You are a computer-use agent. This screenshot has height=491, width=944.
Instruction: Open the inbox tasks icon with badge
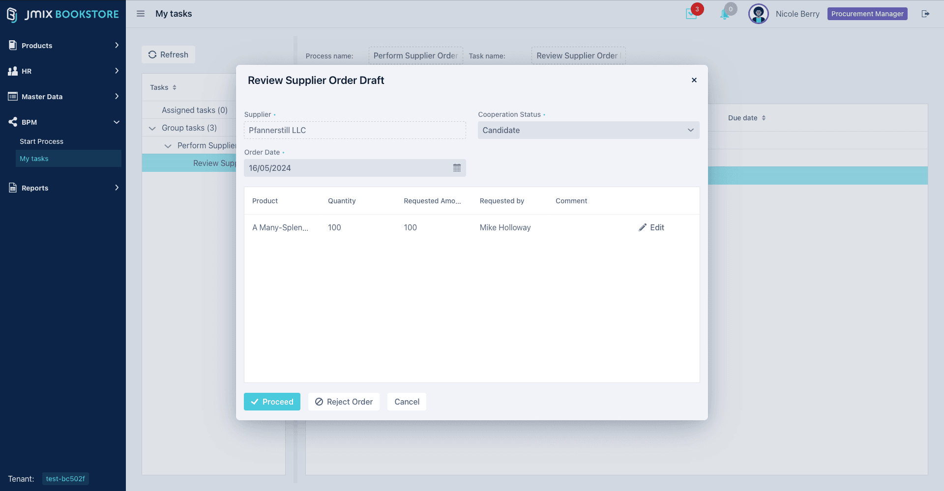coord(691,14)
